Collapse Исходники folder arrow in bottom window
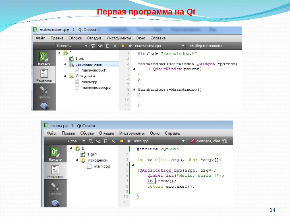290x217 pixels. coord(77,160)
